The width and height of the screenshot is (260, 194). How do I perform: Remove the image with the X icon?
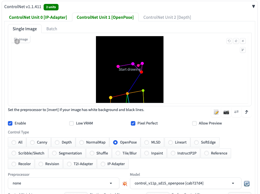[x=243, y=41]
